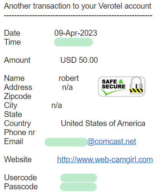The height and width of the screenshot is (194, 158).
Task: Click the @comcast.net email link
Action: [112, 141]
